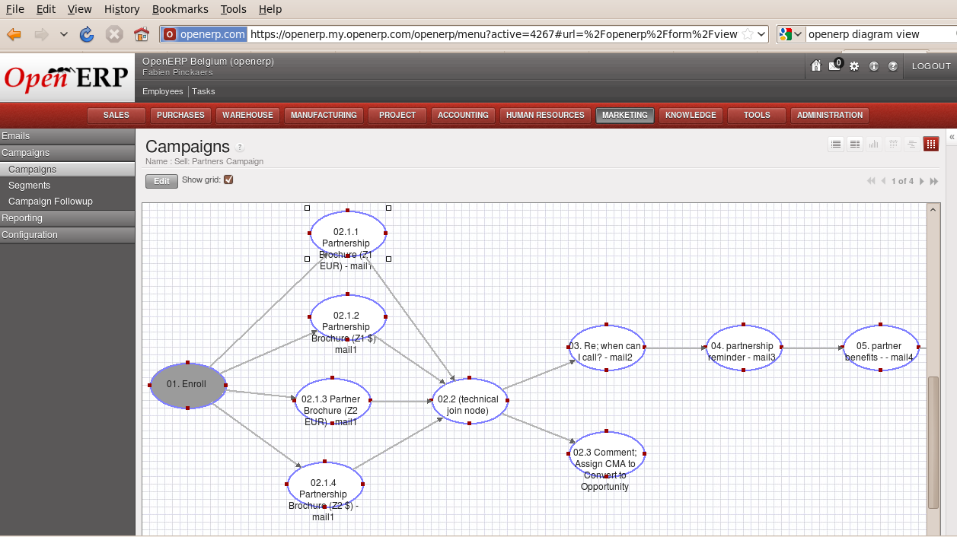Click the diagram vertical scrollbar thumb
Image resolution: width=957 pixels, height=537 pixels.
tap(933, 442)
